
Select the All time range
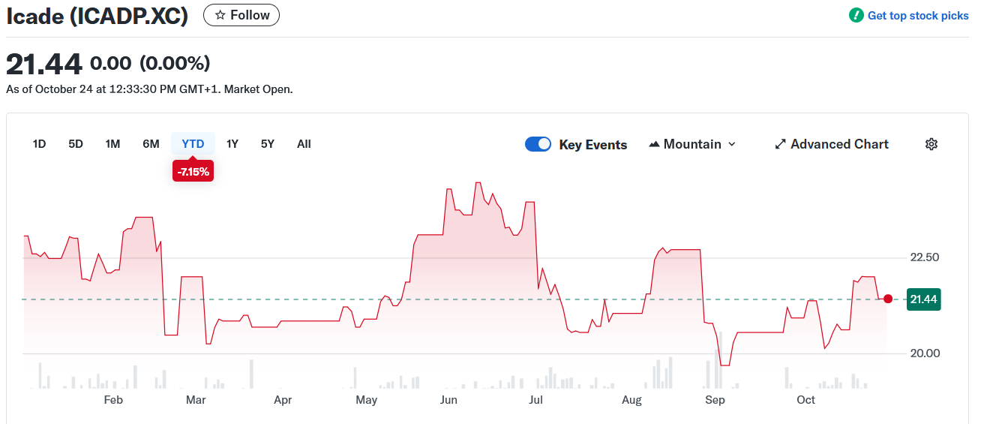click(304, 144)
